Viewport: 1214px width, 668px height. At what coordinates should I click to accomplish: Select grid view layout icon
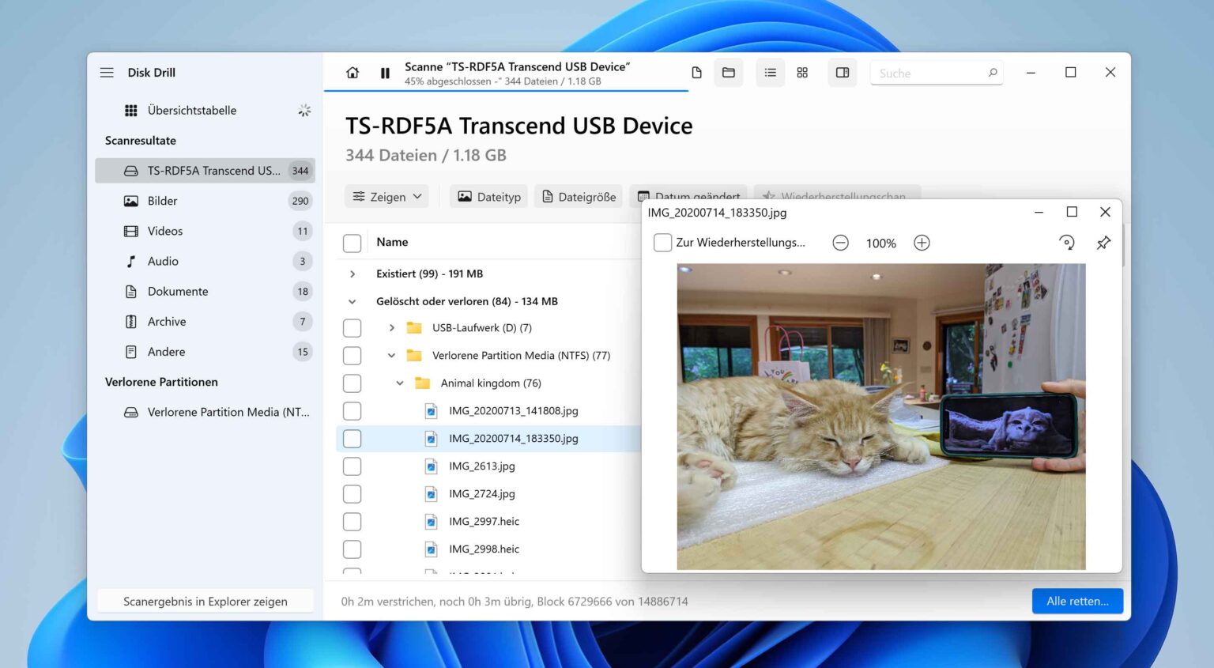[802, 73]
